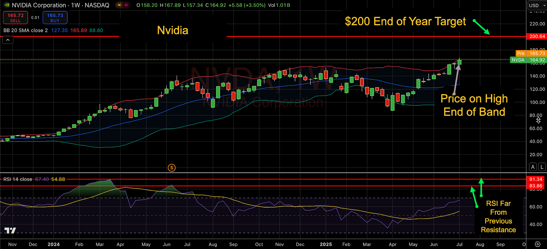The image size is (547, 249).
Task: Click the Vol 1.01B volume readout
Action: coord(279,5)
